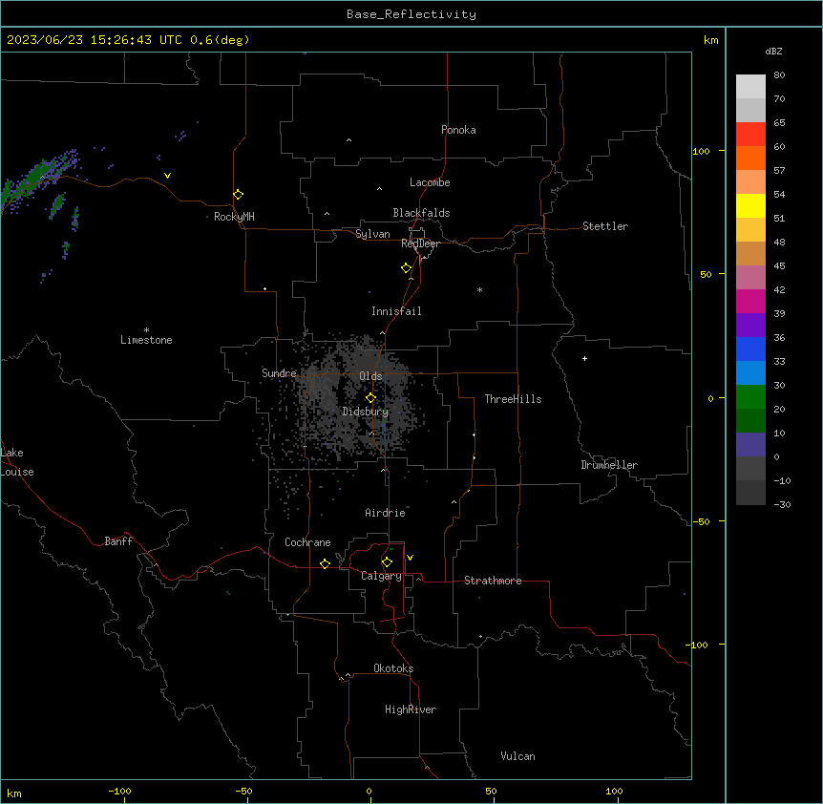Click the Base_Reflectivity title
This screenshot has height=804, width=823.
(411, 14)
